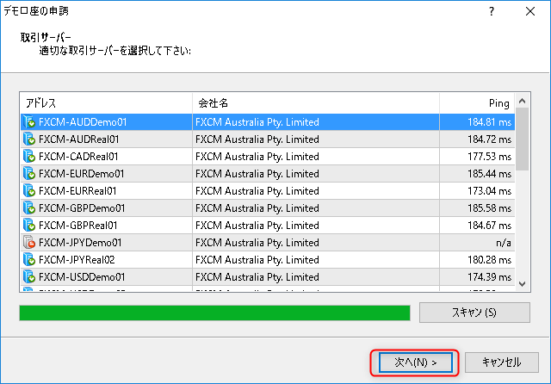
Task: Click the server icon beside FXCM-EURDemo01
Action: click(29, 174)
